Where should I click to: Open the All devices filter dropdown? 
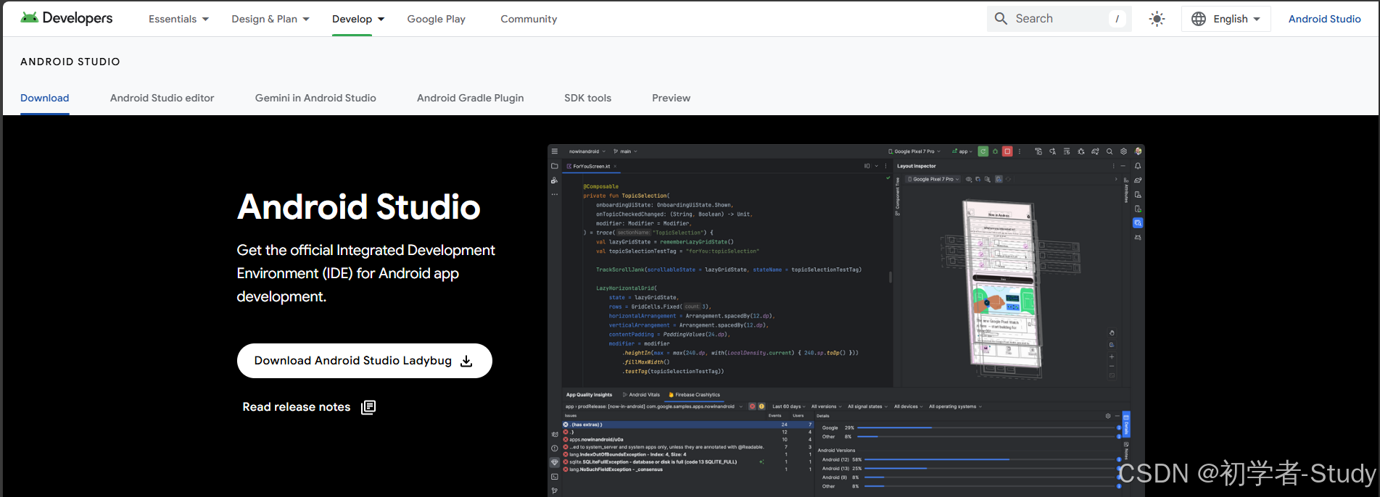[x=909, y=406]
